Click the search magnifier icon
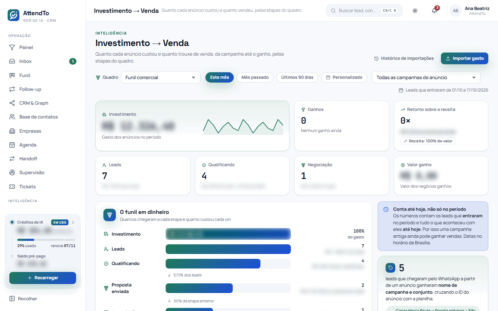Screen dimensions: 498x311 333,11
